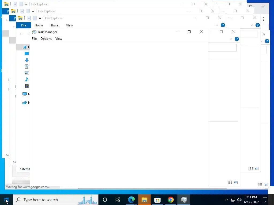The image size is (274, 205).
Task: Click New folder icon in rearmost File Explorer title bar
Action: point(21,4)
